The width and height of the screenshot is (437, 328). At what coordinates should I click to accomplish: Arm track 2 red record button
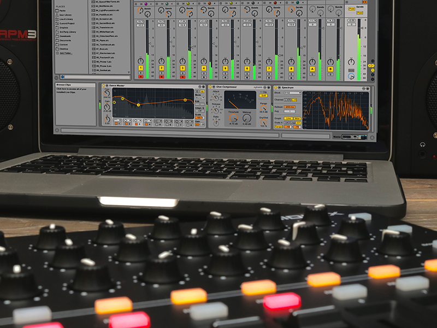[161, 77]
